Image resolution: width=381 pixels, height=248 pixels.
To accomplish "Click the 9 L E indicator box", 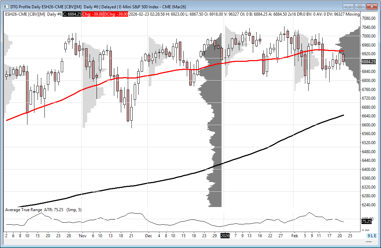I will tap(371, 235).
